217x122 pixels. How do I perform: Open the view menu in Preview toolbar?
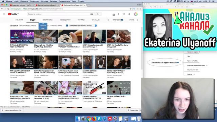tap(145, 7)
